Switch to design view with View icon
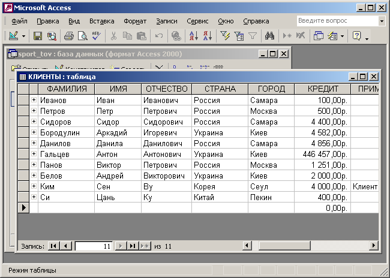Screen dimensions: 390x278 coord(14,36)
